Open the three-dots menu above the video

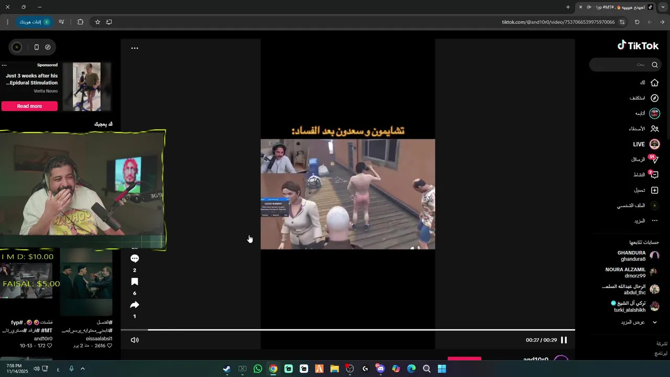point(135,48)
